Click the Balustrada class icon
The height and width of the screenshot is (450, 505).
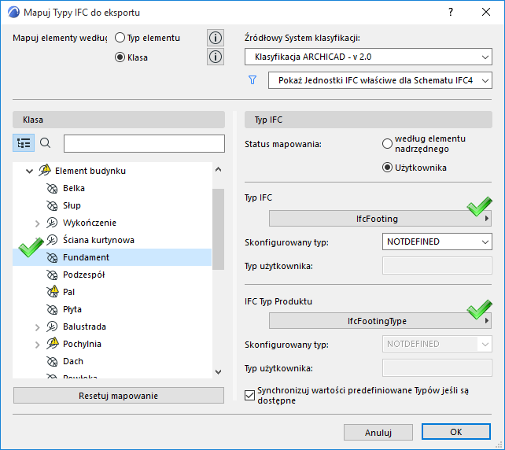52,326
